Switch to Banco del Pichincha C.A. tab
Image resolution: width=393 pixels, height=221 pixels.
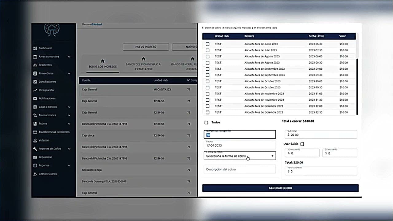pyautogui.click(x=143, y=64)
